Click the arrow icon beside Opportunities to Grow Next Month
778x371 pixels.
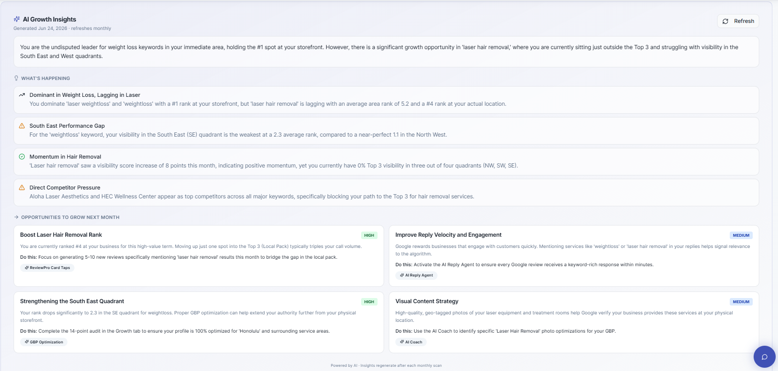(x=16, y=217)
